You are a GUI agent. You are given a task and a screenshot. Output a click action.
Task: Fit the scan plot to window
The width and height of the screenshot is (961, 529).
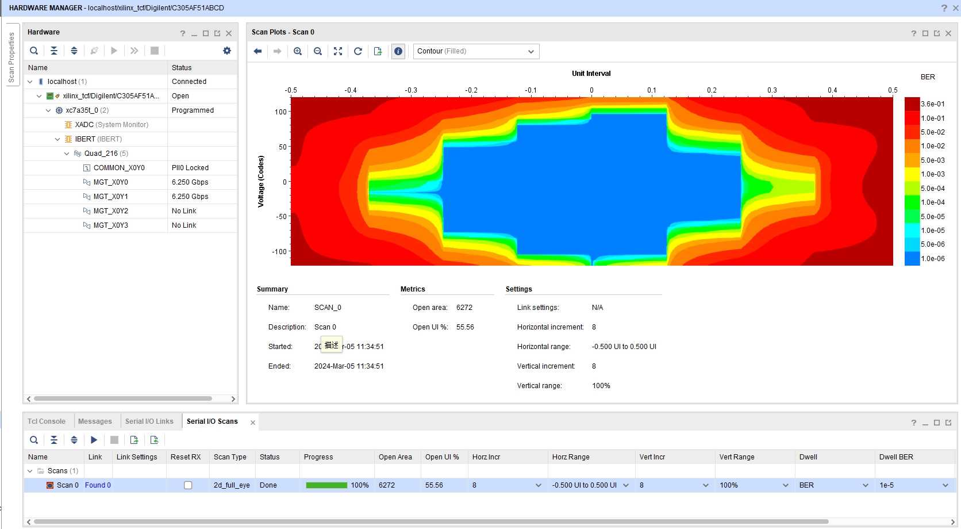coord(338,51)
